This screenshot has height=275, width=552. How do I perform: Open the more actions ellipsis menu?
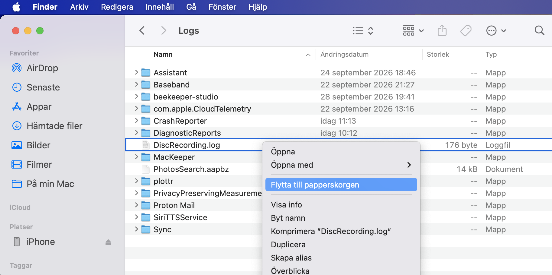pyautogui.click(x=496, y=30)
